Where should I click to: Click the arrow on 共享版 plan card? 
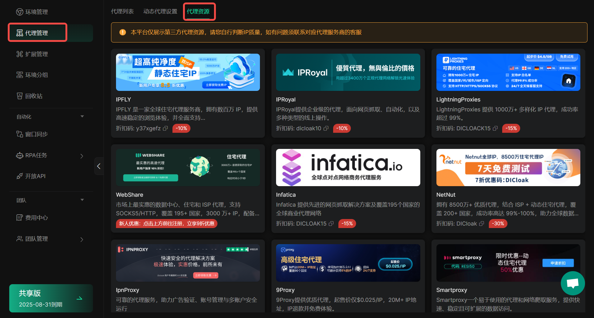coord(79,298)
